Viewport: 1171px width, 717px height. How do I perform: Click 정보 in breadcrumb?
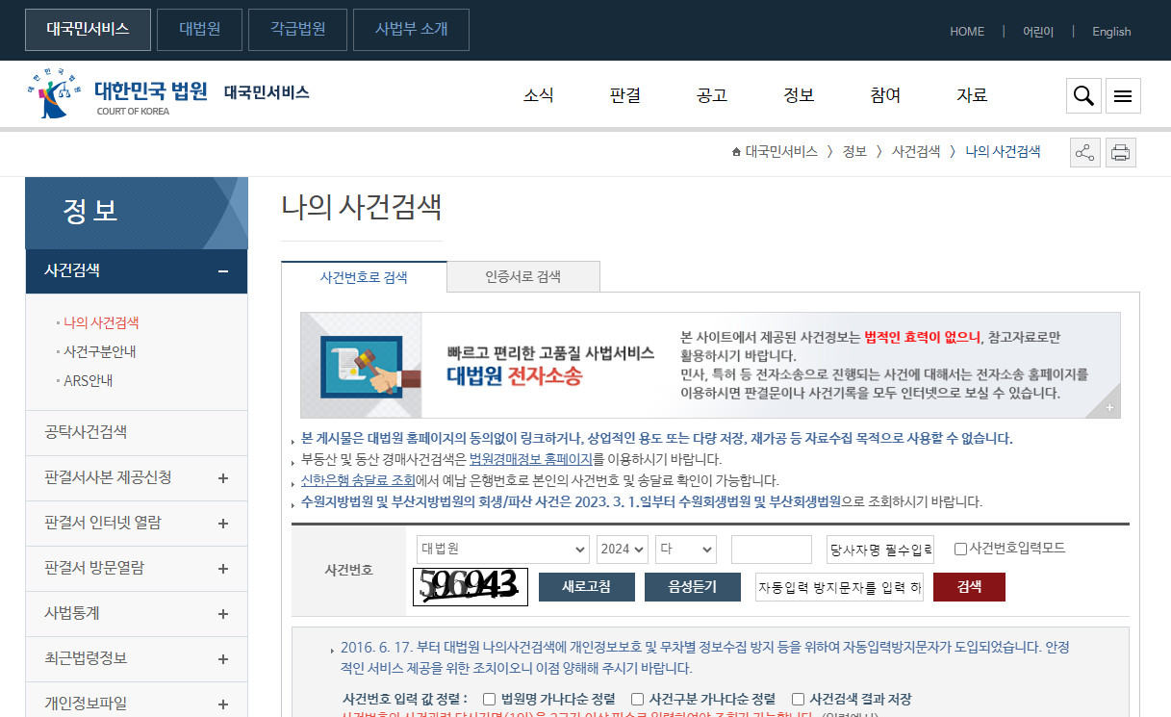click(x=854, y=152)
